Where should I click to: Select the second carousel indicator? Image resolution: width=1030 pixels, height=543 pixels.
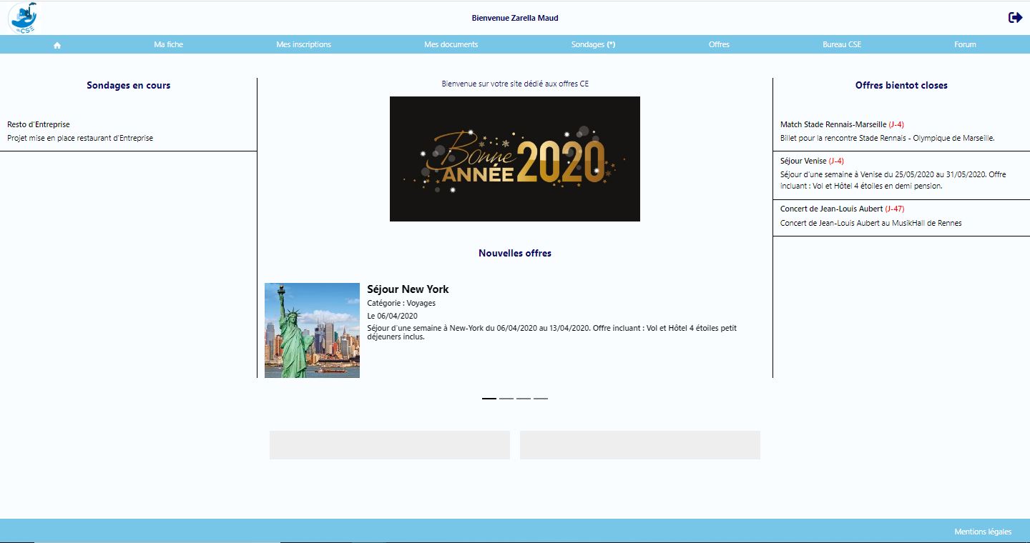pyautogui.click(x=506, y=398)
